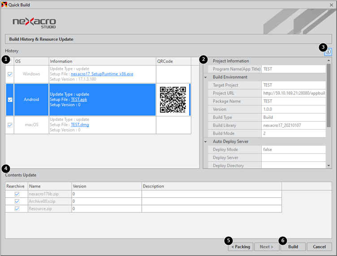The width and height of the screenshot is (337, 256).
Task: Click the information icon above the properties panel
Action: [328, 52]
